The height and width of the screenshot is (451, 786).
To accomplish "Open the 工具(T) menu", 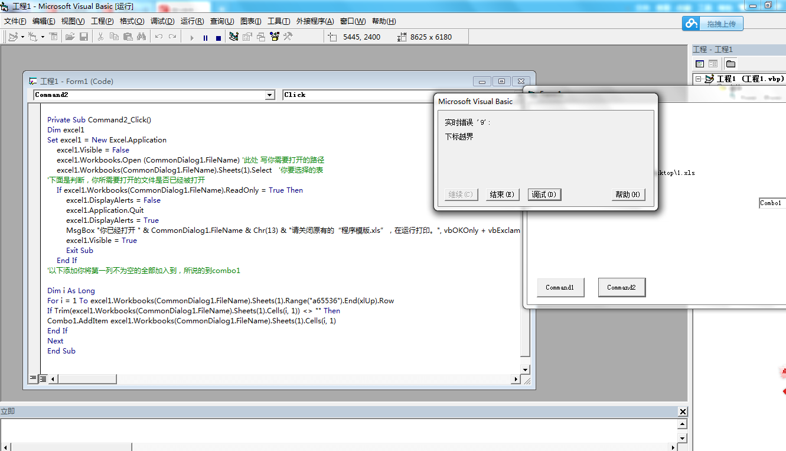I will point(279,21).
